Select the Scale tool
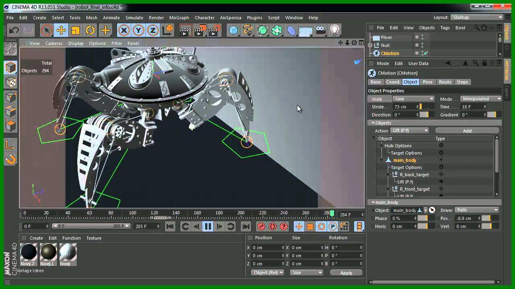 click(76, 30)
